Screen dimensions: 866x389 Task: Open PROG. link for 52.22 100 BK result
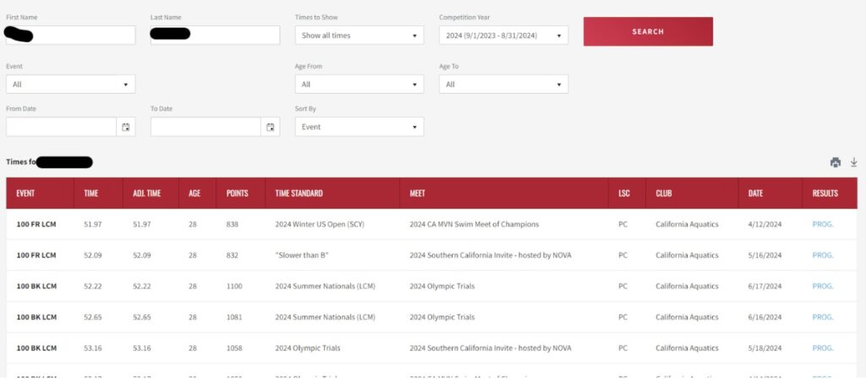coord(822,286)
